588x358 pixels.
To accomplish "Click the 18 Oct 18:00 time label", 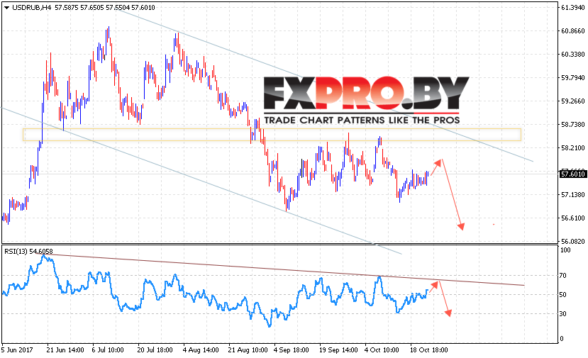I will tap(429, 350).
